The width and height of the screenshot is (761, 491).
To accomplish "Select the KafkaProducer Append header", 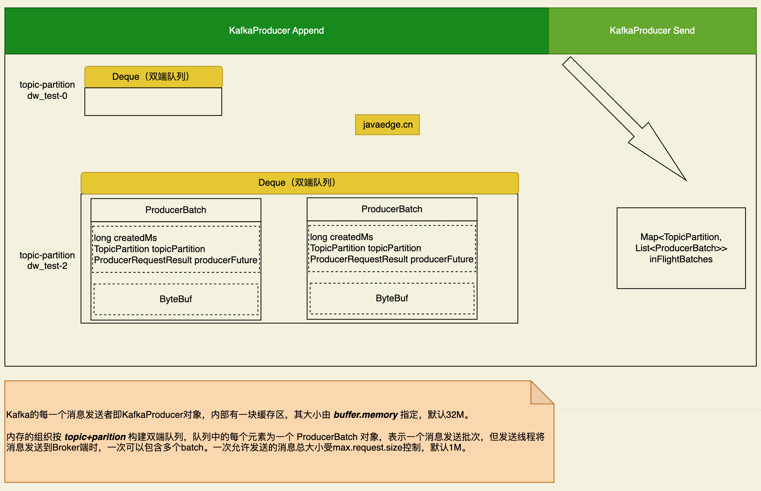I will 277,30.
